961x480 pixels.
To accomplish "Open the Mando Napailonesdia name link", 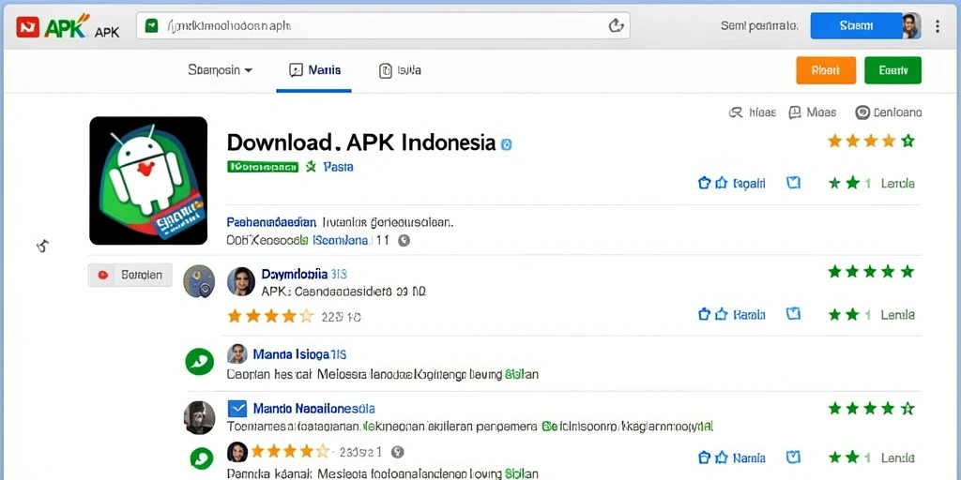I will [313, 408].
